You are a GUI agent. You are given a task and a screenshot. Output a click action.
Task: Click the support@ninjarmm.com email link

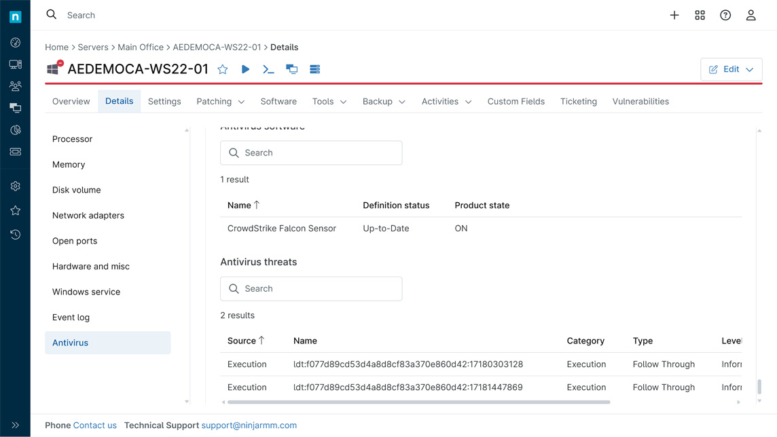(x=249, y=425)
